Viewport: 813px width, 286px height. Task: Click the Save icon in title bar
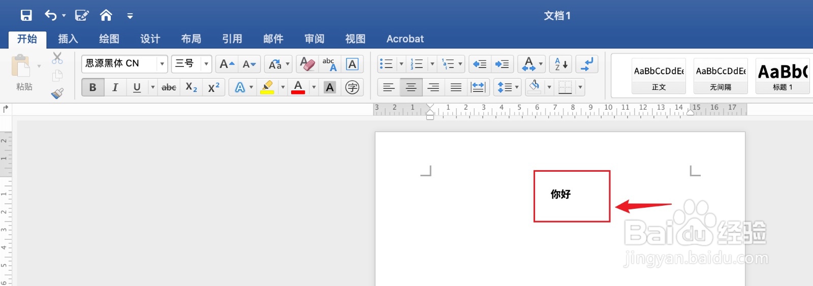(x=26, y=15)
